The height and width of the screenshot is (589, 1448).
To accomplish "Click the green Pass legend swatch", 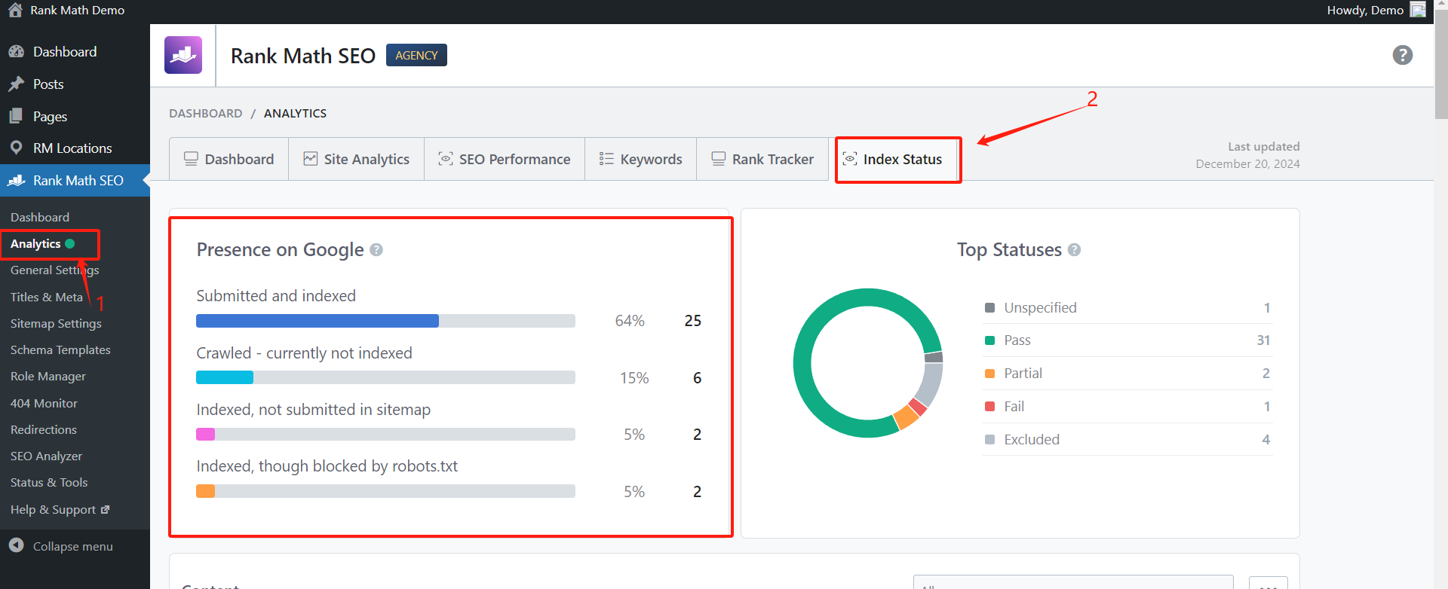I will (x=989, y=340).
